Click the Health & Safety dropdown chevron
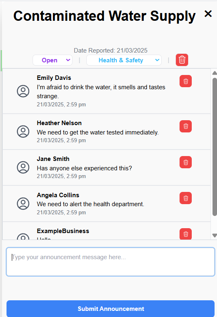This screenshot has width=217, height=317. click(157, 60)
